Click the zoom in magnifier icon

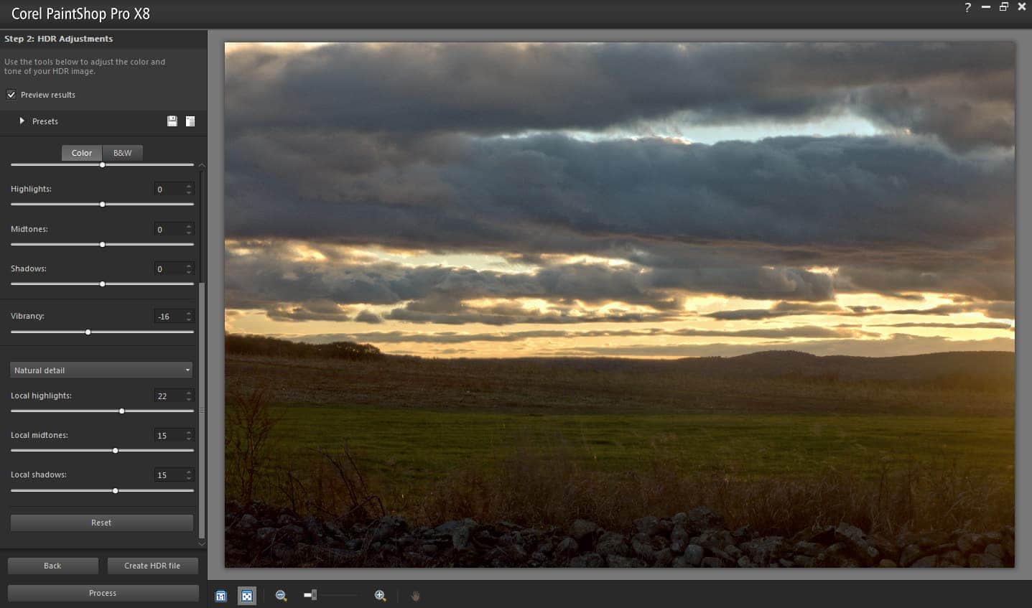click(380, 596)
